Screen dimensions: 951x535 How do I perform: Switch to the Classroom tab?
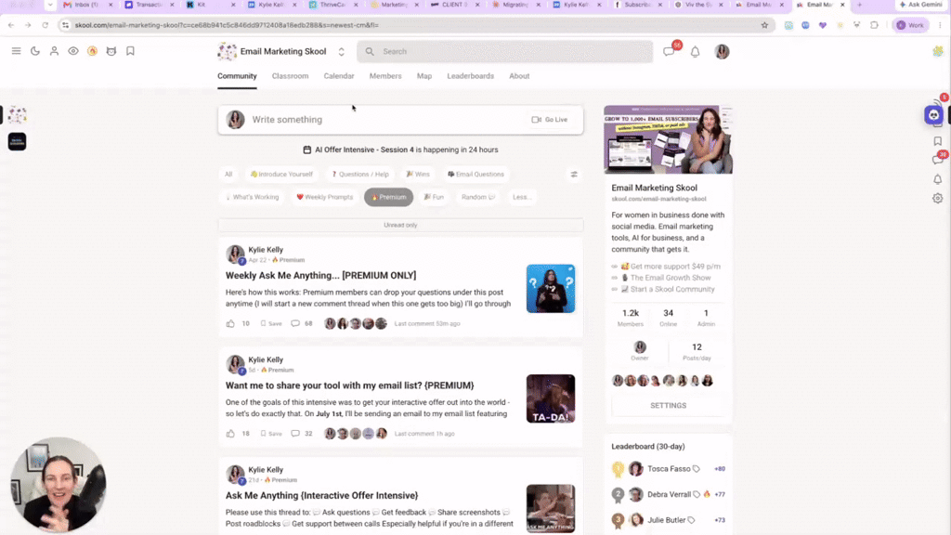(290, 76)
